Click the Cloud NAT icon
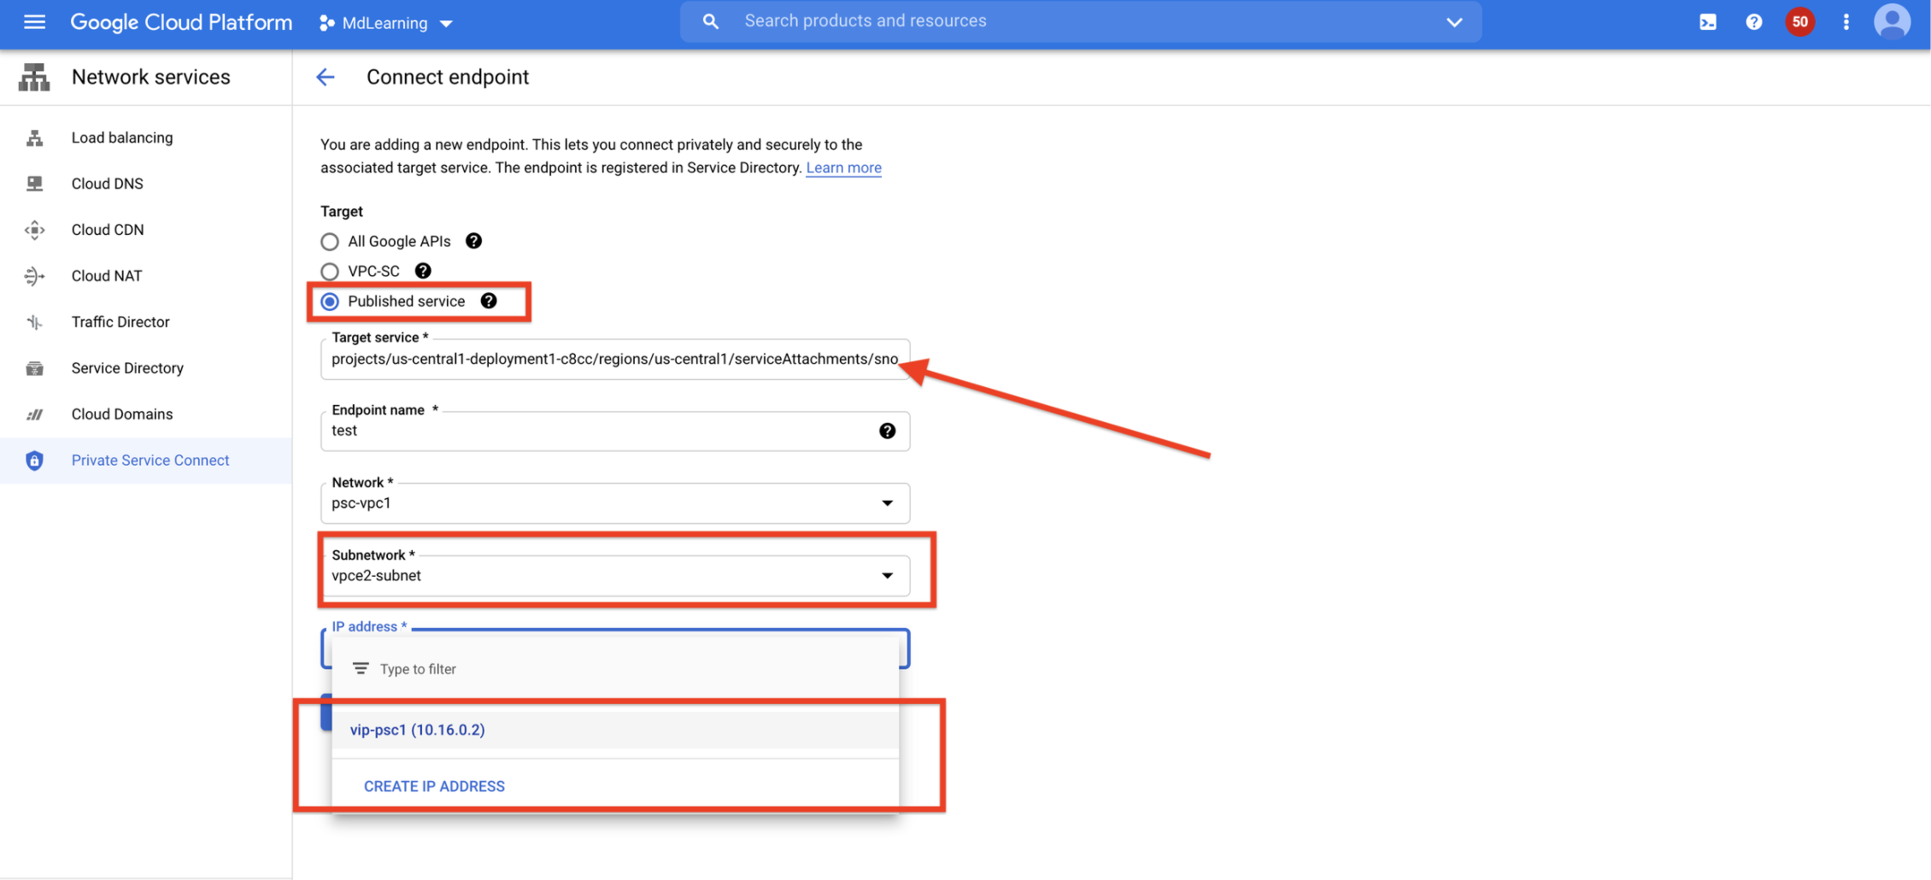This screenshot has width=1931, height=880. click(34, 275)
